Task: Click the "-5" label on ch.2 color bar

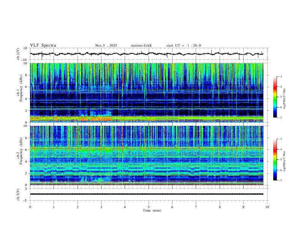Action: pos(280,160)
